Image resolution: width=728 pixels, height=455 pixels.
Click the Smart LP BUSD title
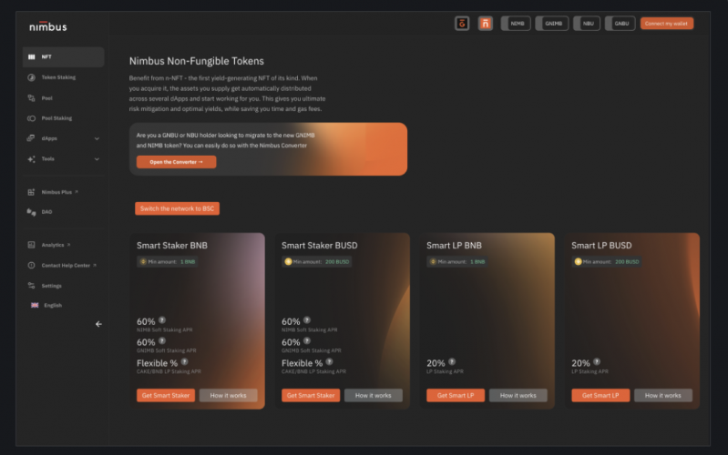601,246
